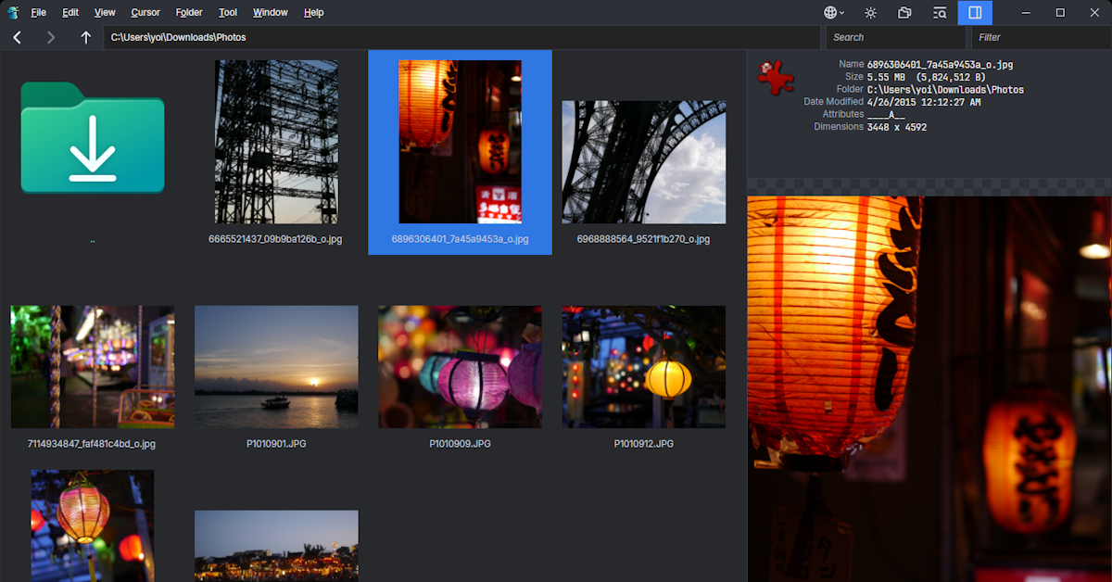1112x582 pixels.
Task: Click file name 6896306401_7a45a9453a_o.jpg label in grid
Action: (460, 239)
